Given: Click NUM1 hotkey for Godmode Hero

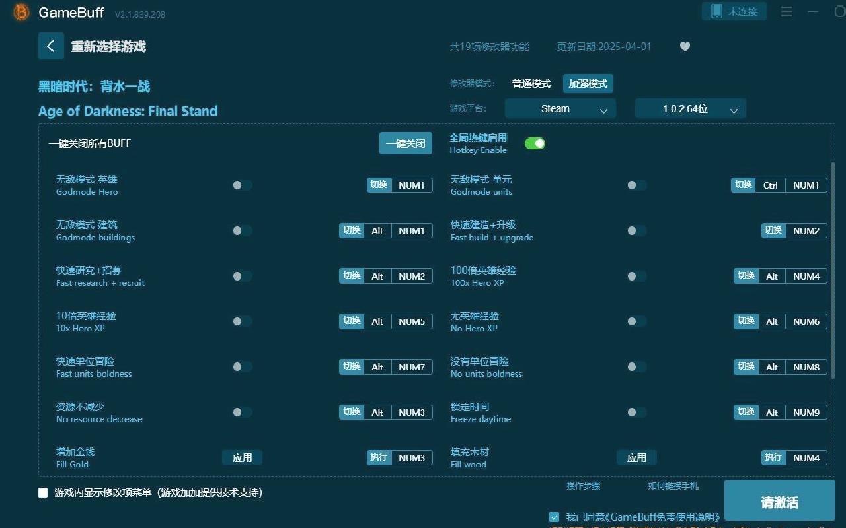Looking at the screenshot, I should tap(412, 185).
